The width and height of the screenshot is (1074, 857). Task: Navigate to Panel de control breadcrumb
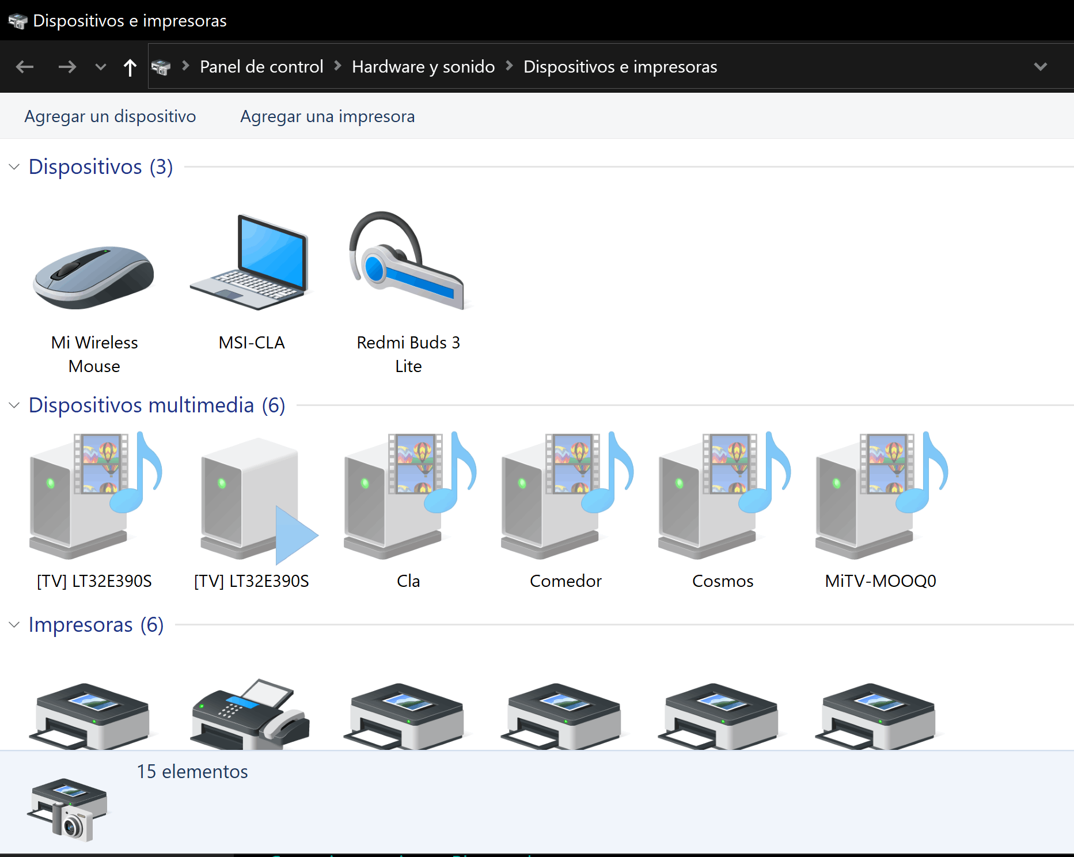click(261, 67)
